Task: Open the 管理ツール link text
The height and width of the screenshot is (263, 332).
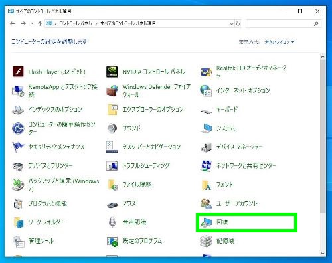Action: tap(41, 241)
